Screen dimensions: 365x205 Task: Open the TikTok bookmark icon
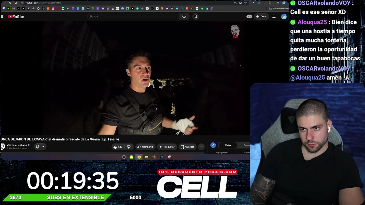click(23, 9)
